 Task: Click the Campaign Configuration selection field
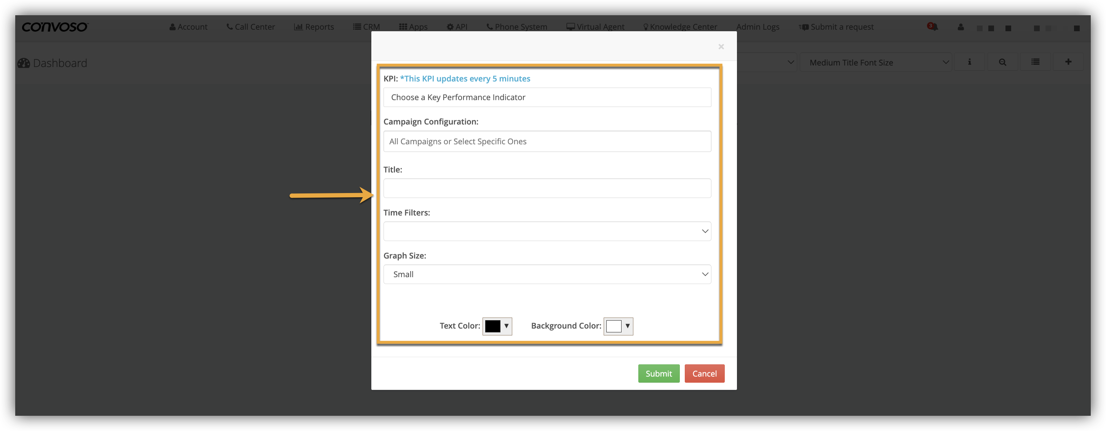(547, 142)
